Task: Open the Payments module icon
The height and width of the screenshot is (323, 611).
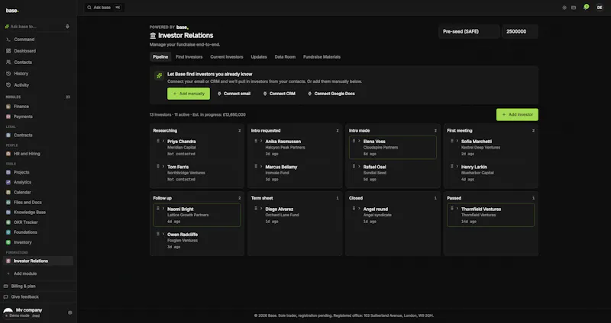Action: (x=8, y=117)
